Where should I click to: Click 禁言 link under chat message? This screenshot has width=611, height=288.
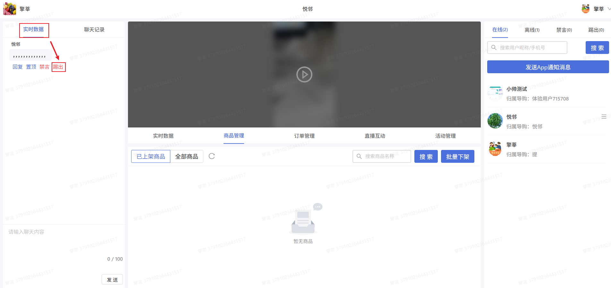tap(44, 67)
